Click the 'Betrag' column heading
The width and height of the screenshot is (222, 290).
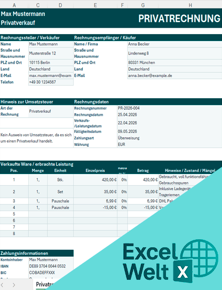tap(142, 170)
